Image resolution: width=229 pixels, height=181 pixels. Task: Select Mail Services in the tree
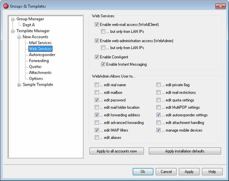pos(40,43)
